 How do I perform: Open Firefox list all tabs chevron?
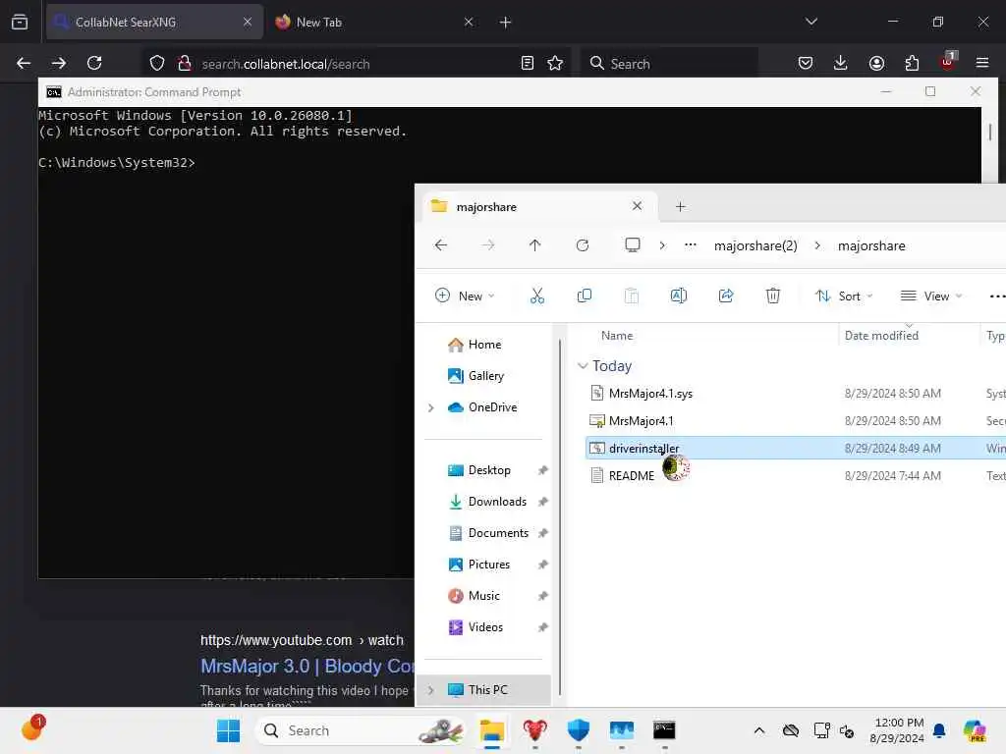coord(810,22)
